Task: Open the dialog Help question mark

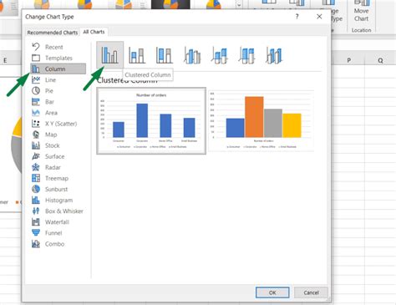Action: pyautogui.click(x=297, y=17)
